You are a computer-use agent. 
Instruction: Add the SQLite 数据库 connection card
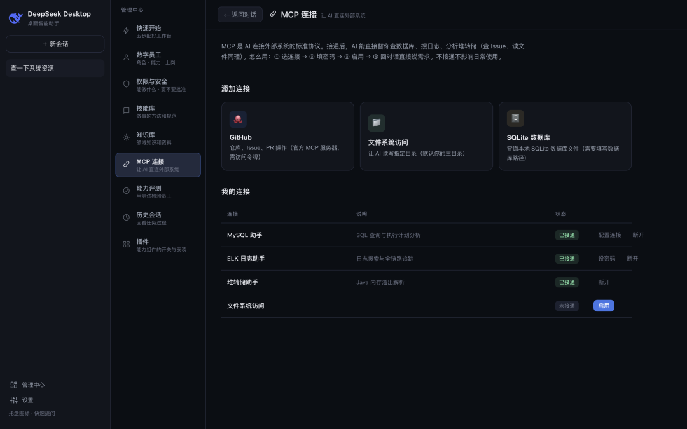[x=566, y=136]
